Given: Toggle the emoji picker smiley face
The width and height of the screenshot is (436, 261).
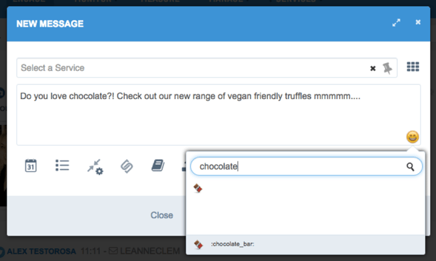Looking at the screenshot, I should pos(413,137).
